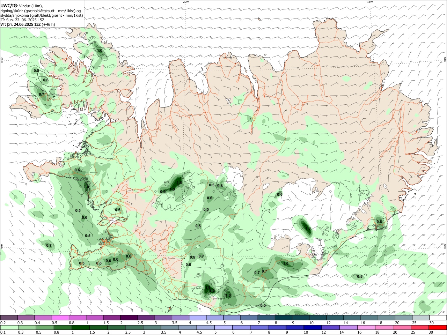Select the lavender swatch at 4 in snow legend
447x335 pixels.
pos(197,318)
